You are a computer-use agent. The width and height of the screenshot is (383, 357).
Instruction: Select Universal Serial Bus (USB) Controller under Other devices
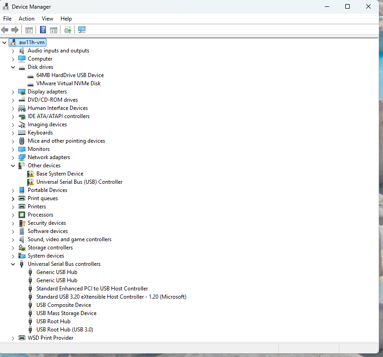(80, 182)
